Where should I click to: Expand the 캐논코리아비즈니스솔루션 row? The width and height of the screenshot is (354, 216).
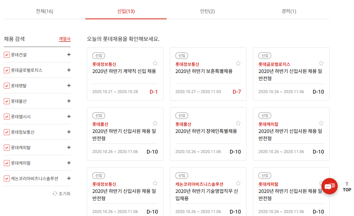click(69, 178)
